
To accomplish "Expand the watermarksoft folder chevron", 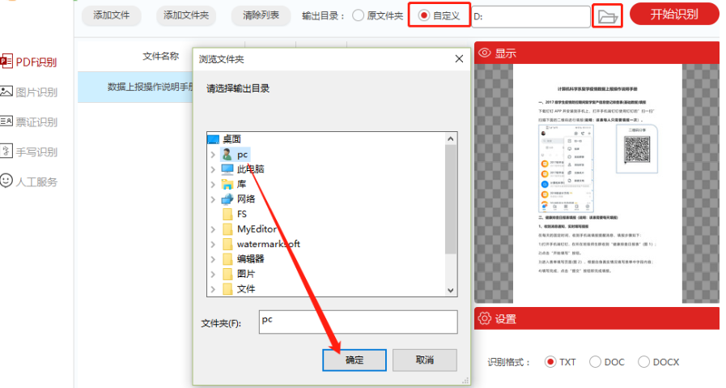I will (x=213, y=245).
